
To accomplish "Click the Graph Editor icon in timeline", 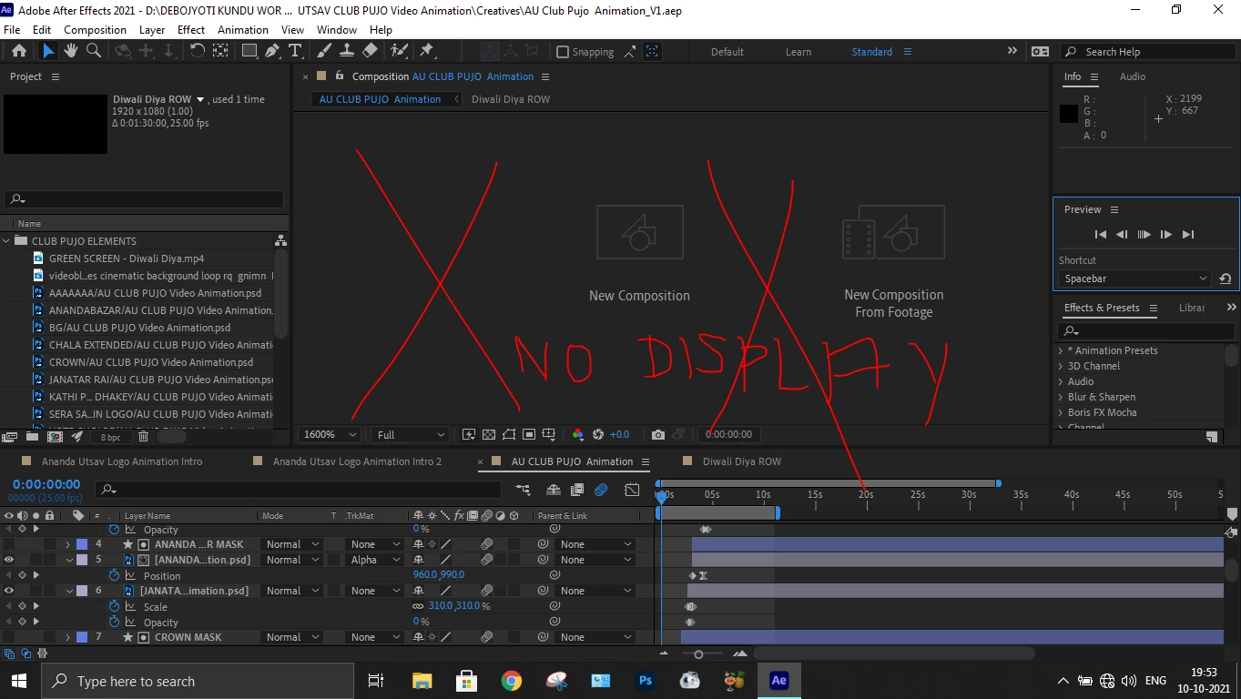I will click(632, 490).
